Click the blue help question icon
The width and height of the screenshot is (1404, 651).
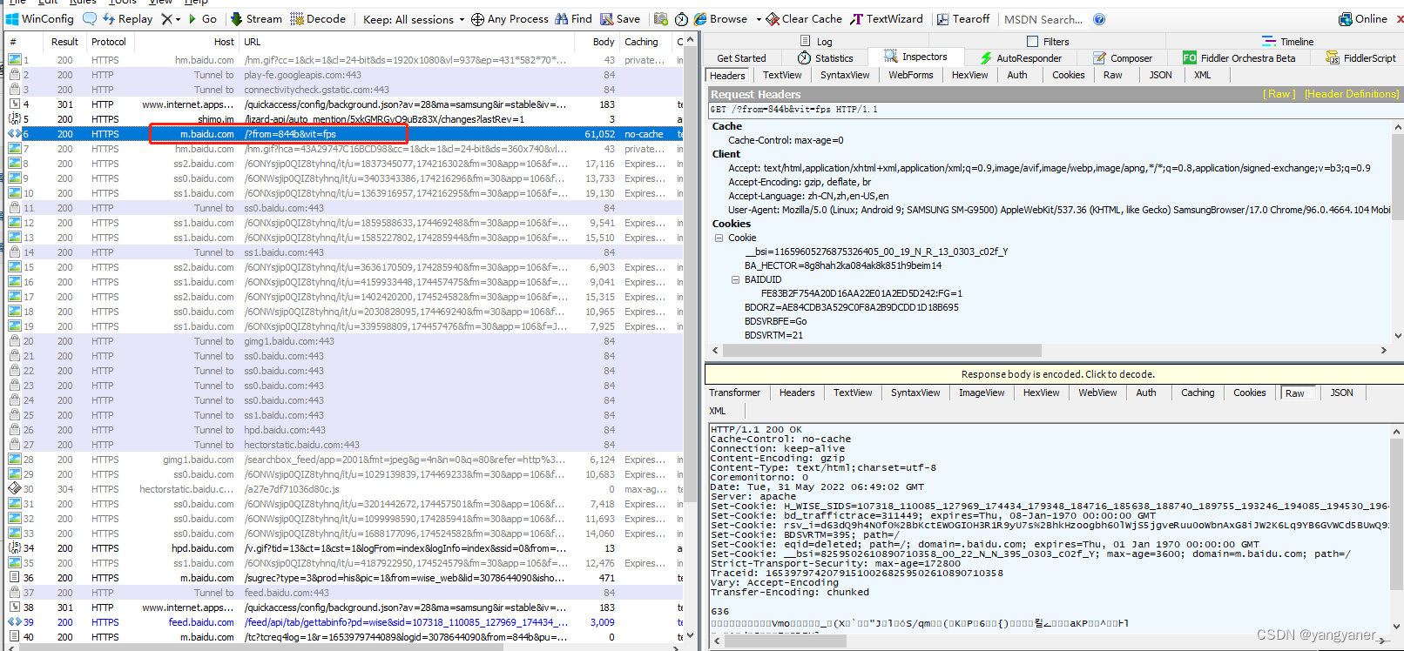point(1099,19)
